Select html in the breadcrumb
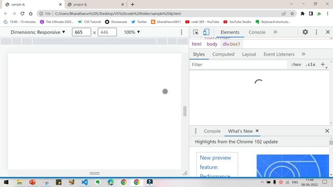The width and height of the screenshot is (333, 187). coord(197,44)
